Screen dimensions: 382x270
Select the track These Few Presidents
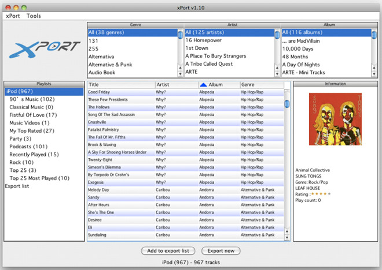point(186,100)
